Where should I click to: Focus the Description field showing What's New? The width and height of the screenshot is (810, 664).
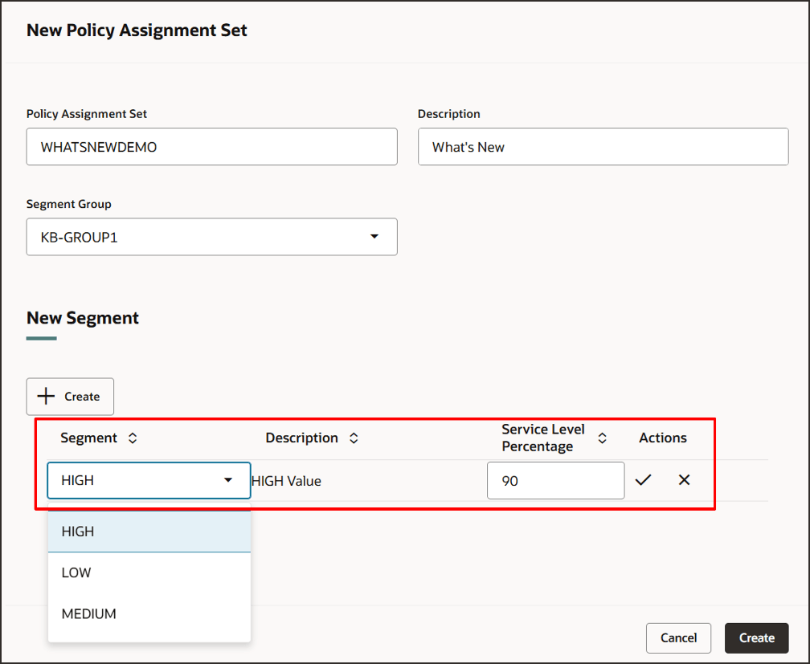pos(603,146)
